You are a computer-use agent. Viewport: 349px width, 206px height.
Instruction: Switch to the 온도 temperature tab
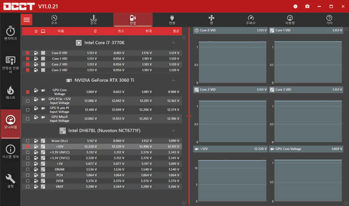94,20
